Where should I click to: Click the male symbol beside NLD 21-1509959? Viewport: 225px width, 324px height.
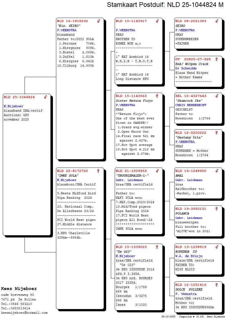[x=157, y=171]
